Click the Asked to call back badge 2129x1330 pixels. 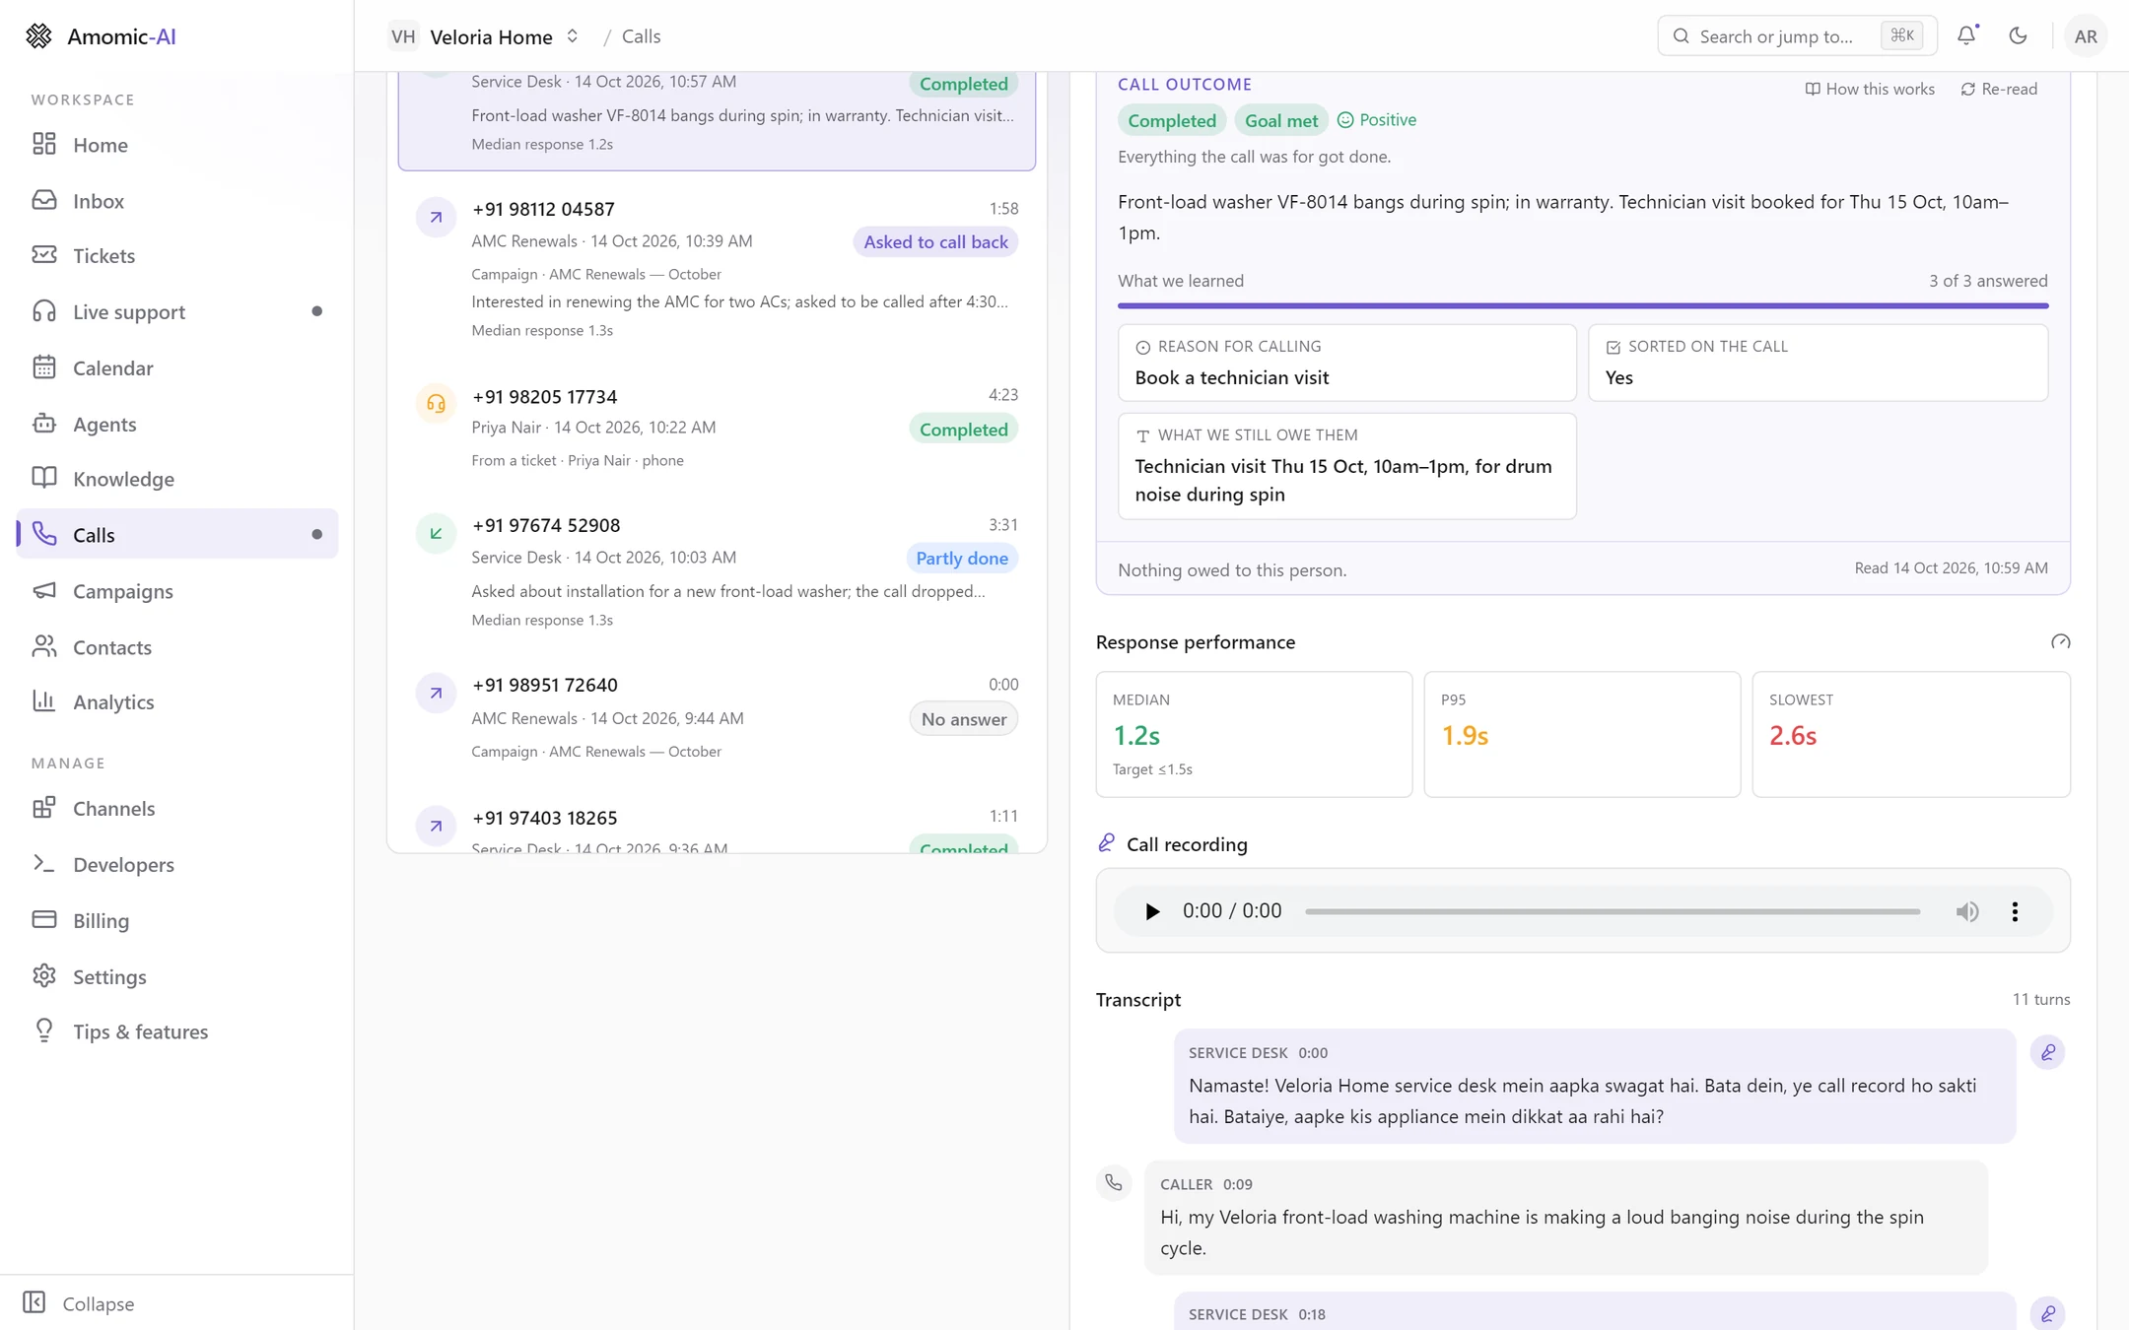tap(935, 242)
